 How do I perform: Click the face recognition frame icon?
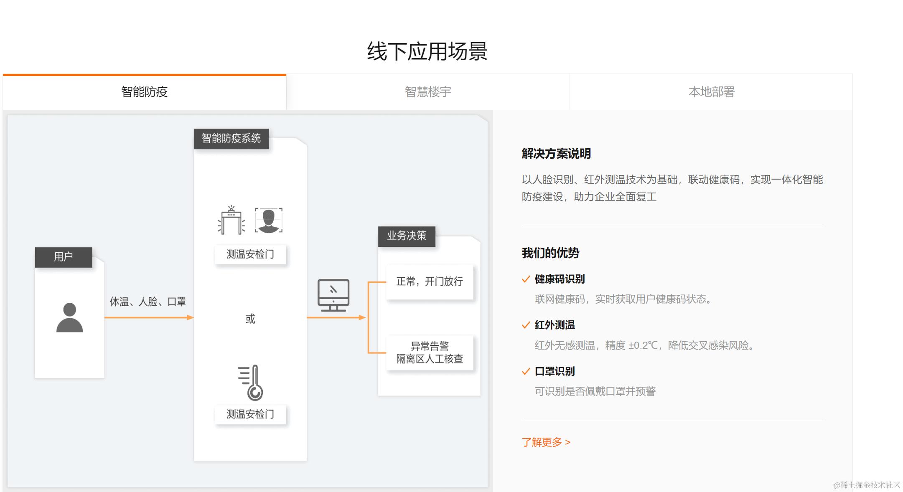(x=268, y=220)
